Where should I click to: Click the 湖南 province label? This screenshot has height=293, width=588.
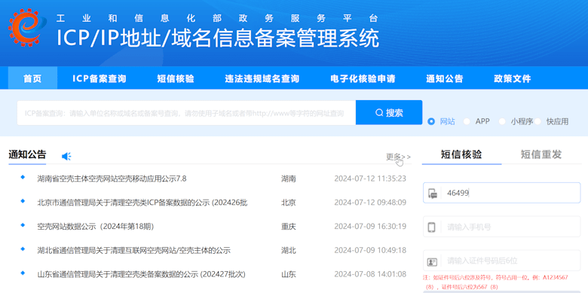click(289, 179)
